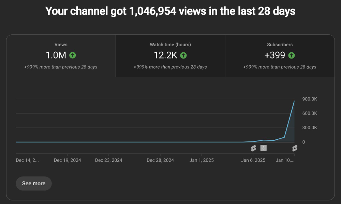Click the green up arrow beside Subscribers
This screenshot has width=341, height=204.
292,55
